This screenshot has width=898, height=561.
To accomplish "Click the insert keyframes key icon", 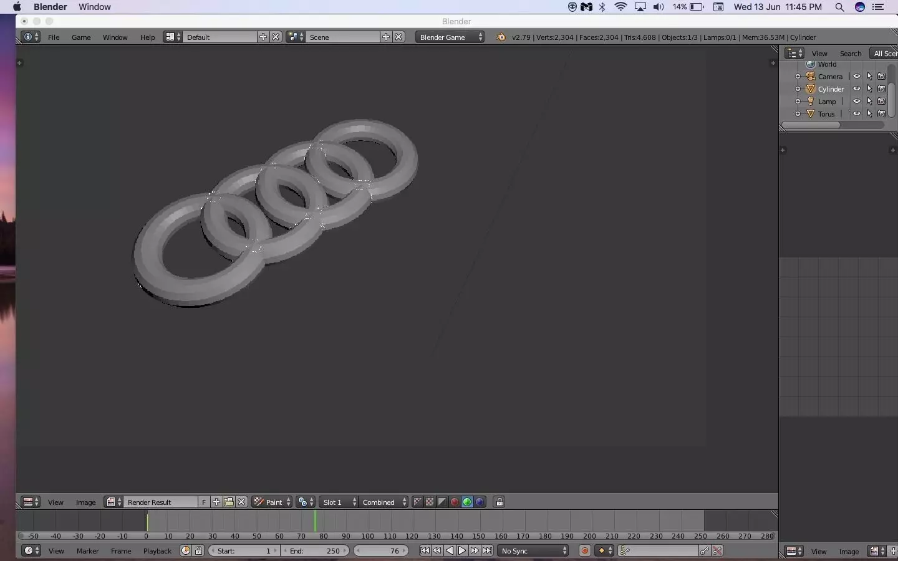I will coord(705,550).
